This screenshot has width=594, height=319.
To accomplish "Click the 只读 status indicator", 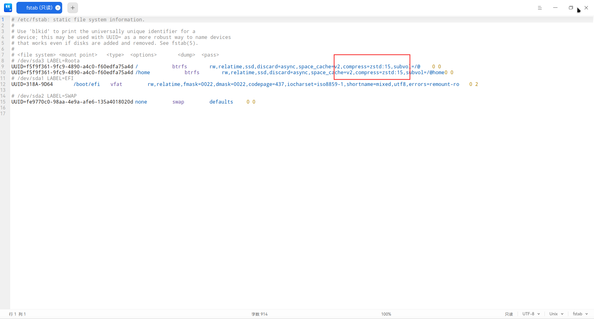I will point(509,314).
